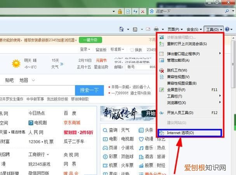Click the red Stop icon in address bar

point(142,11)
